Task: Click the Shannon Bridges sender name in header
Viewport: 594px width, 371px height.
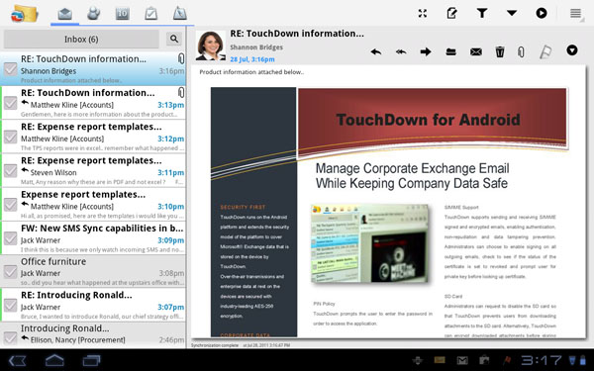Action: [x=256, y=47]
